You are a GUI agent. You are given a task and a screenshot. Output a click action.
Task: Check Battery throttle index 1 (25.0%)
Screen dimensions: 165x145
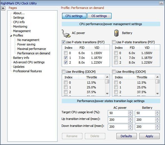coord(116,87)
